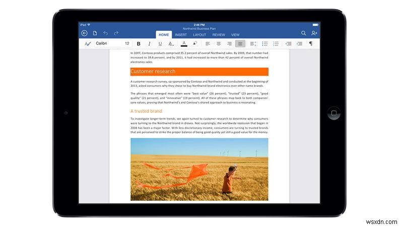This screenshot has height=227, width=403.
Task: Tap the iPad home button
Action: click(x=334, y=113)
